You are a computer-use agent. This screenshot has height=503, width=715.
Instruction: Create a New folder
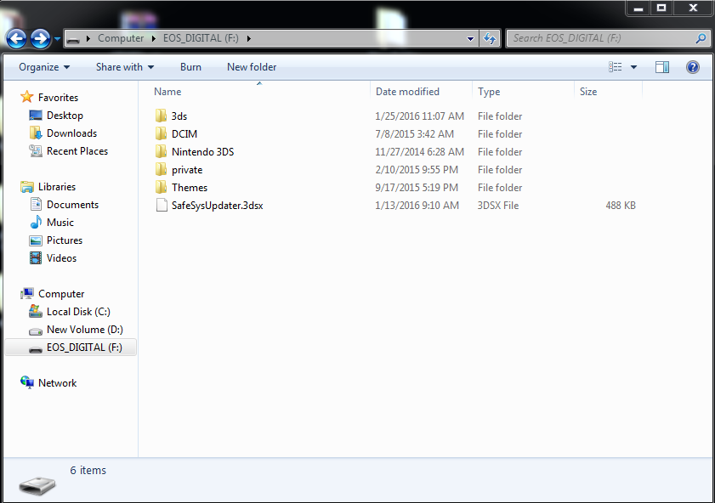[x=252, y=67]
